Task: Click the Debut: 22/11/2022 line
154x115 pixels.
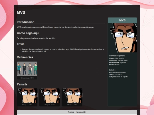Action: 116,75
